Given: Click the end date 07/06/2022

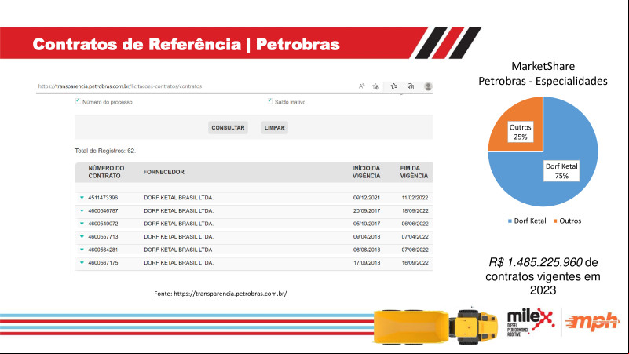Looking at the screenshot, I should [x=415, y=250].
